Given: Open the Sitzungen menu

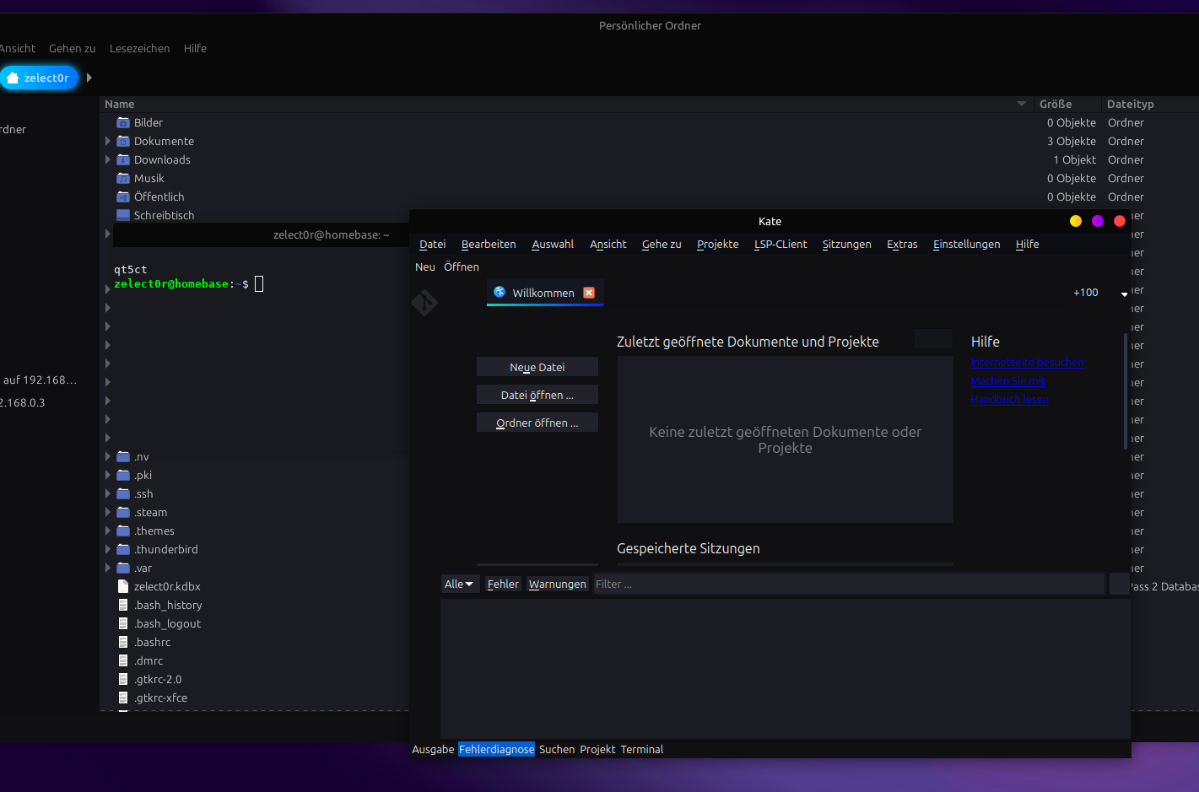Looking at the screenshot, I should pyautogui.click(x=846, y=244).
